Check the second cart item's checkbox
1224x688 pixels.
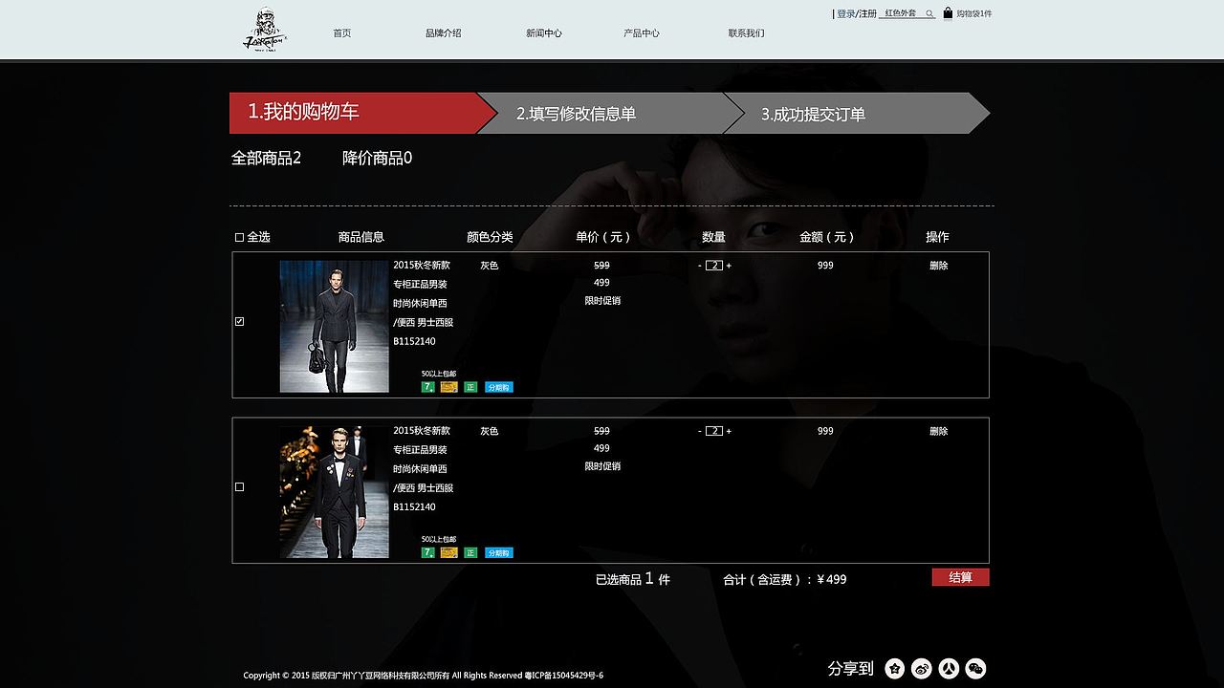coord(239,488)
